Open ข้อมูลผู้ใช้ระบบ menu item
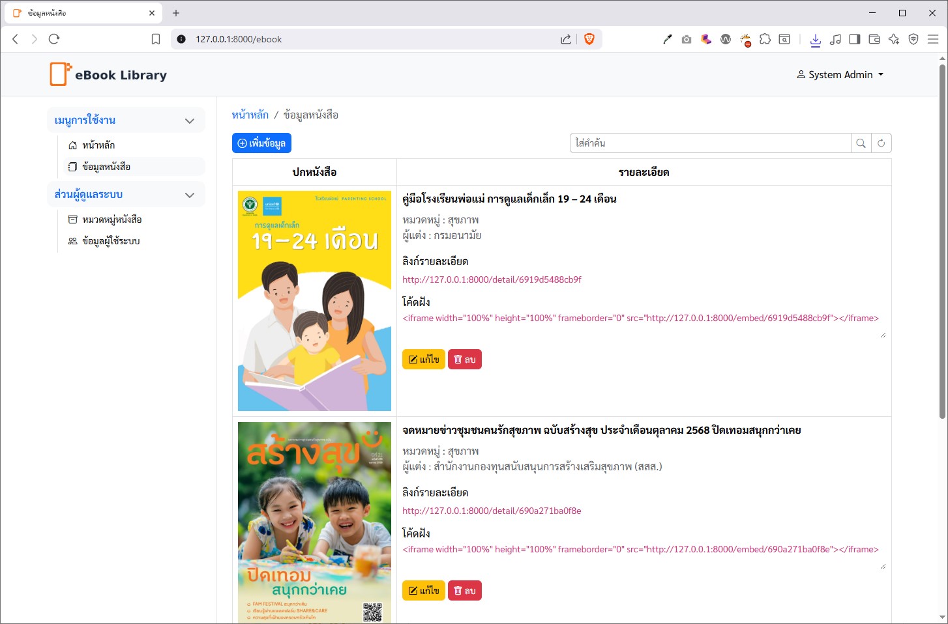Viewport: 948px width, 624px height. click(x=111, y=241)
